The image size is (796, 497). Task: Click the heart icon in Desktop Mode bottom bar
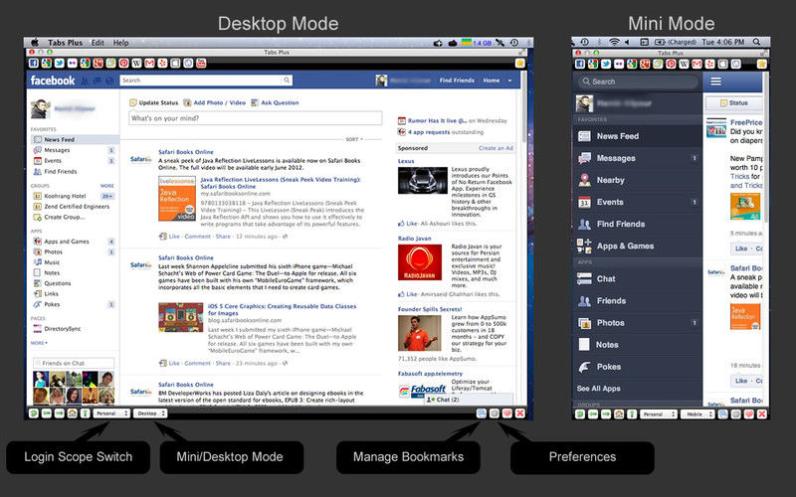point(506,414)
